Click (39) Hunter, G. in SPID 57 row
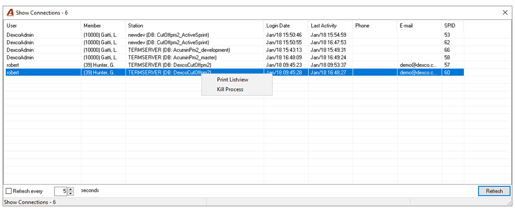This screenshot has height=212, width=515. 99,65
